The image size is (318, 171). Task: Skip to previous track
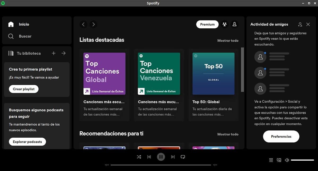(x=149, y=157)
